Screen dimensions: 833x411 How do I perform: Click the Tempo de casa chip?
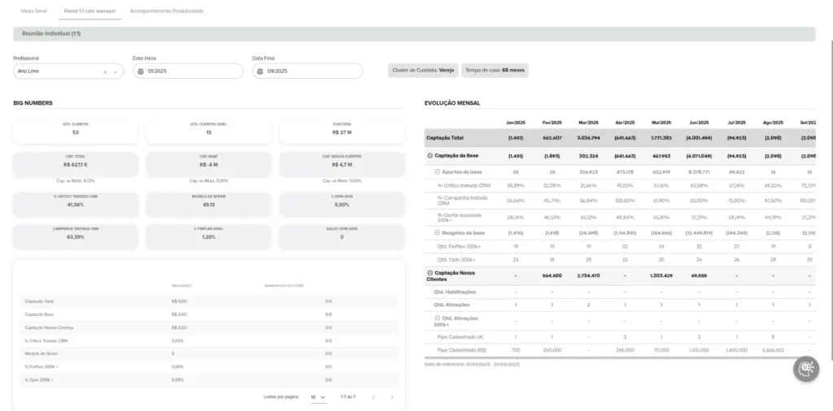[495, 71]
